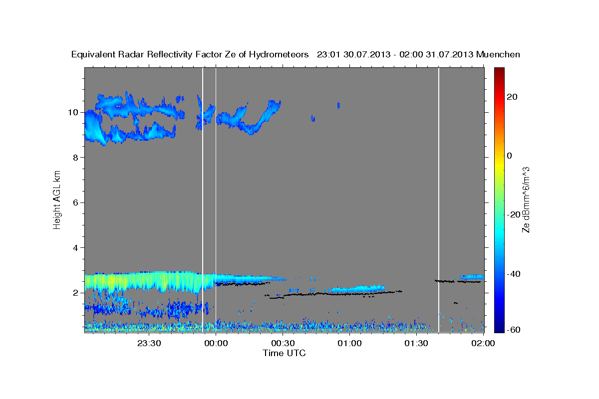Screen dimensions: 599x399
Task: Click the 23:30 time tick label
Action: point(149,343)
